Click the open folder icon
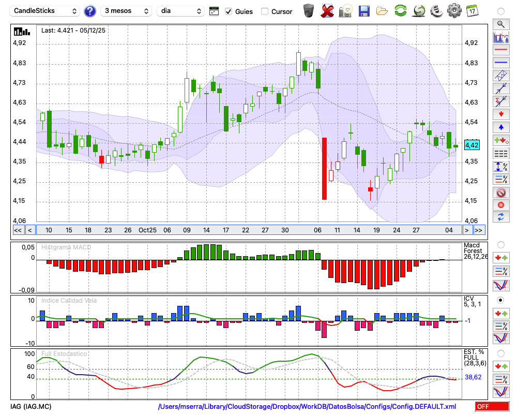Screen dimensions: 517x414 (382, 11)
